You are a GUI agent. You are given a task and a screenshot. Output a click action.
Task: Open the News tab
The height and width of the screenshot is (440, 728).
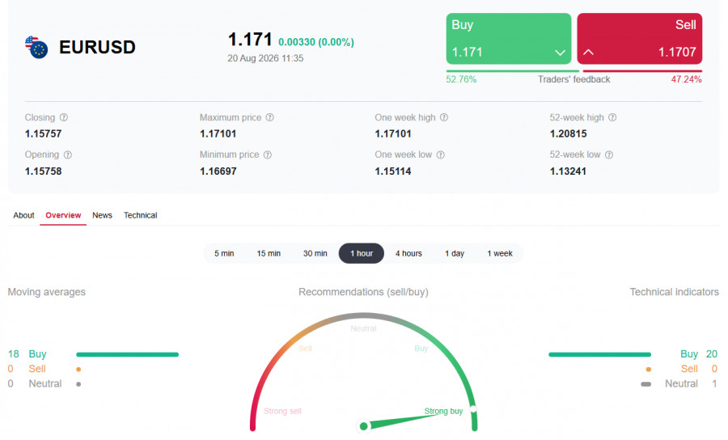tap(102, 215)
